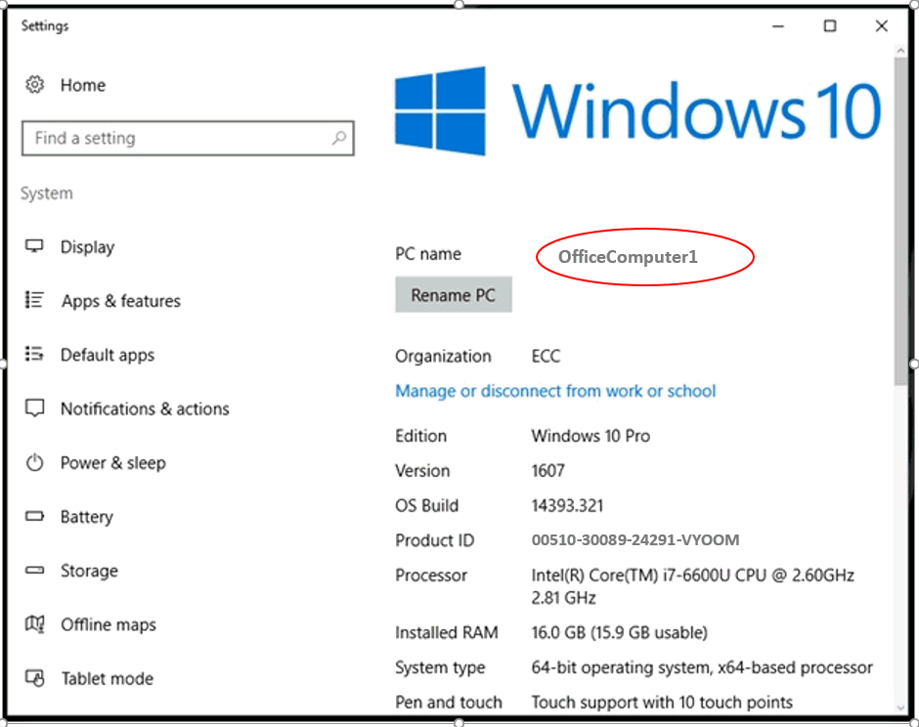Image resolution: width=919 pixels, height=727 pixels.
Task: Click the search magnifier icon
Action: [338, 139]
